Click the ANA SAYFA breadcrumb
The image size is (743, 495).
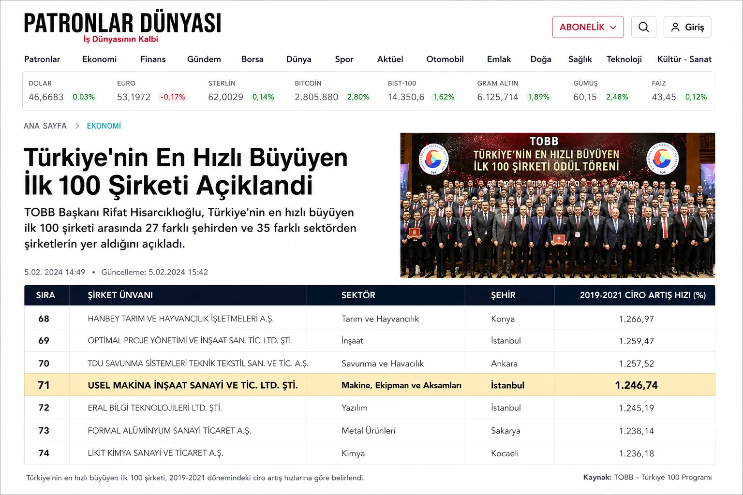coord(45,126)
